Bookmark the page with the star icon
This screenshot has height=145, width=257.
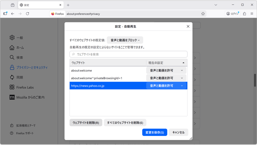tap(203, 14)
